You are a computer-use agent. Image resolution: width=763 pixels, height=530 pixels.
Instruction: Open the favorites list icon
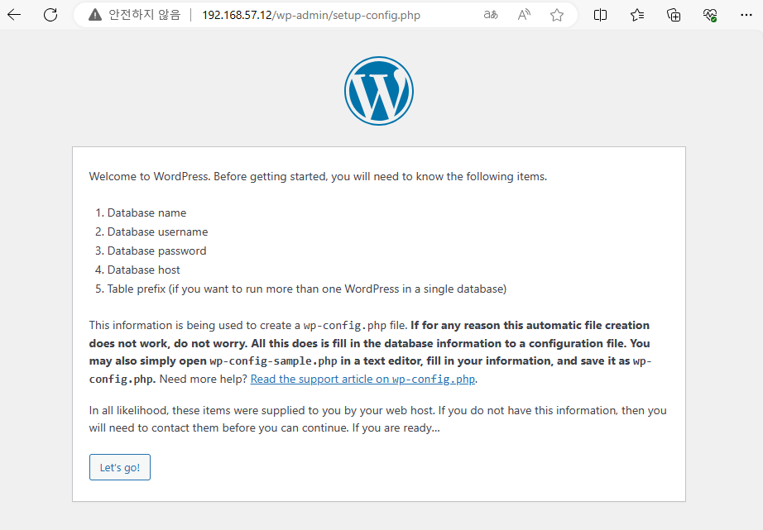click(637, 15)
